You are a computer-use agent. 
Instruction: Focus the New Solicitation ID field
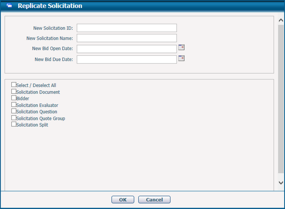coord(127,28)
